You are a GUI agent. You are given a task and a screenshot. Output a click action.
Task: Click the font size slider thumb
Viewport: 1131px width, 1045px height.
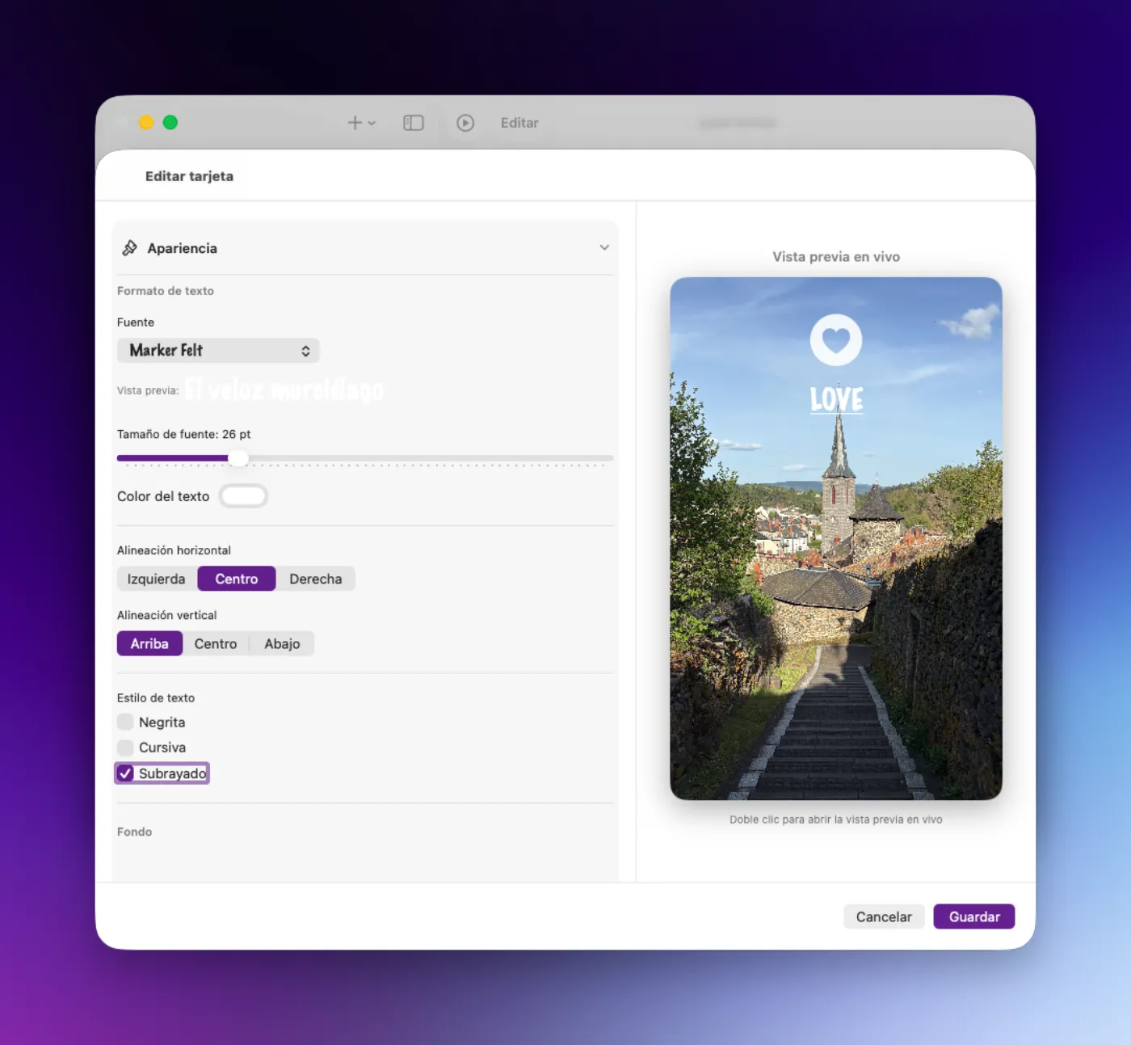238,458
